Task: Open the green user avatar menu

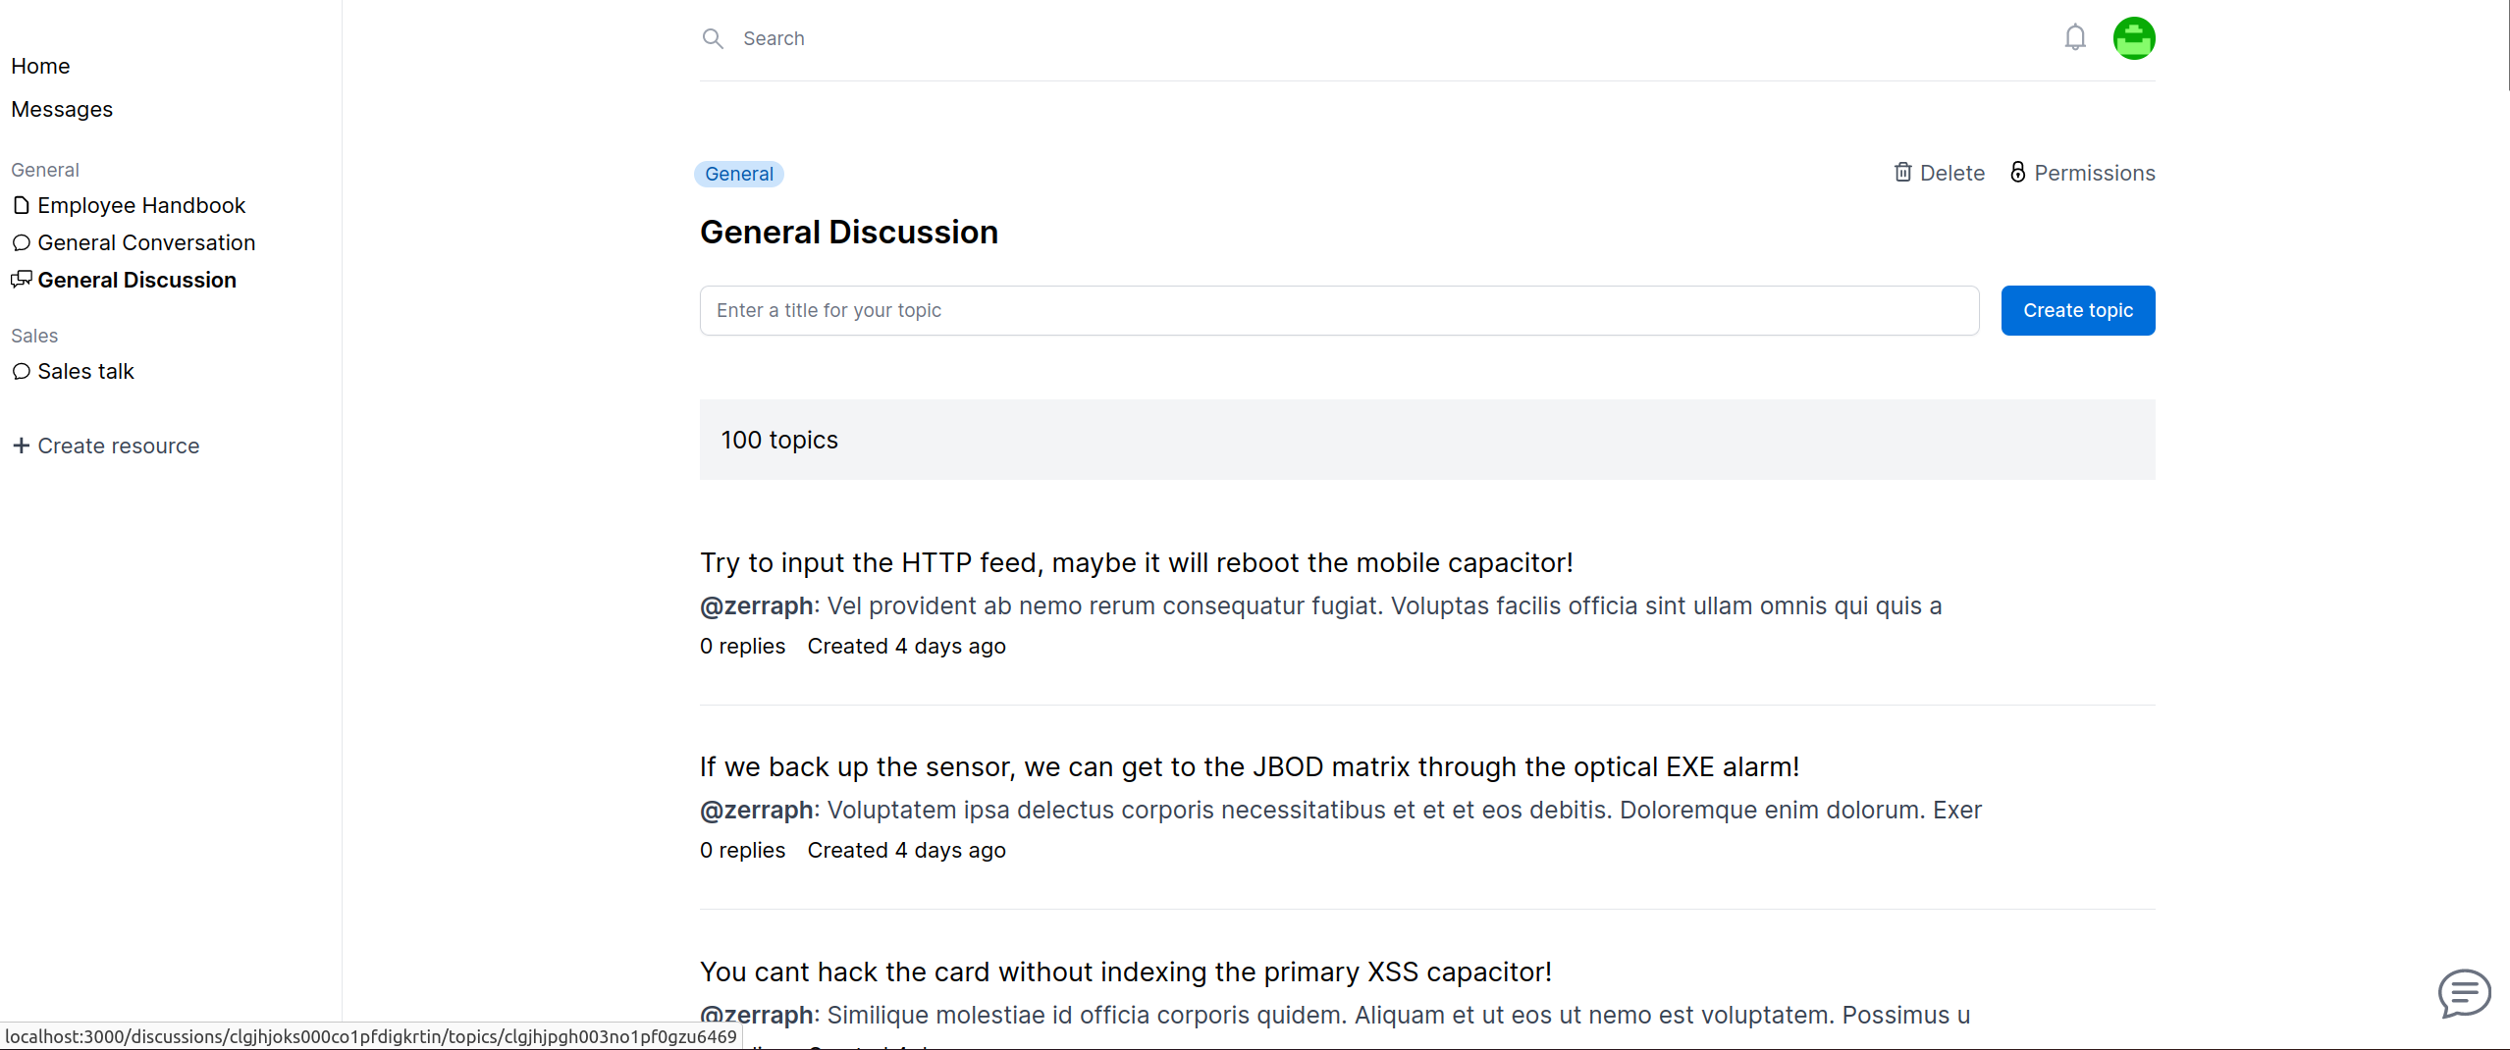Action: coord(2133,38)
